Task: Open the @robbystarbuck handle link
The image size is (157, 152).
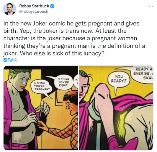Action: [34, 12]
